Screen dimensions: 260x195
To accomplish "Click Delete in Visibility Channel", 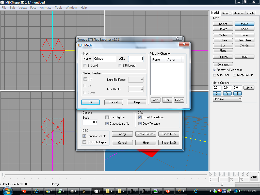I will coord(179,100).
